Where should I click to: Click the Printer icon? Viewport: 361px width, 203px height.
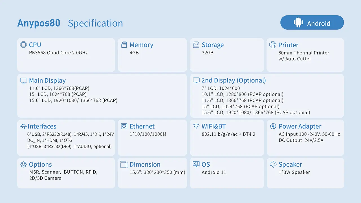click(273, 45)
